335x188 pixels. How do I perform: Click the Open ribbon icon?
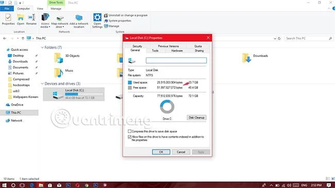tap(21, 19)
